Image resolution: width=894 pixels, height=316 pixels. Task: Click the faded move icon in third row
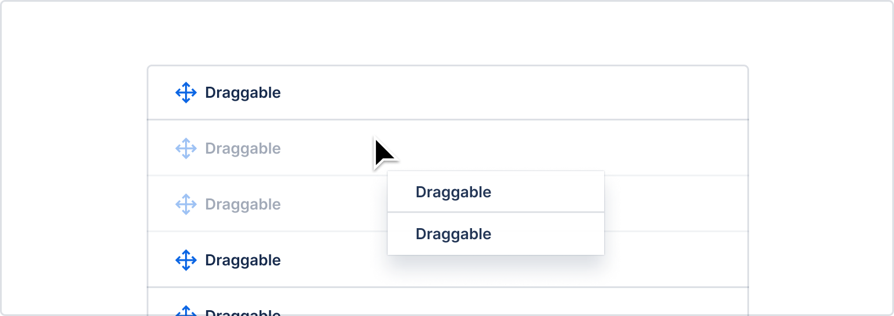(x=186, y=204)
